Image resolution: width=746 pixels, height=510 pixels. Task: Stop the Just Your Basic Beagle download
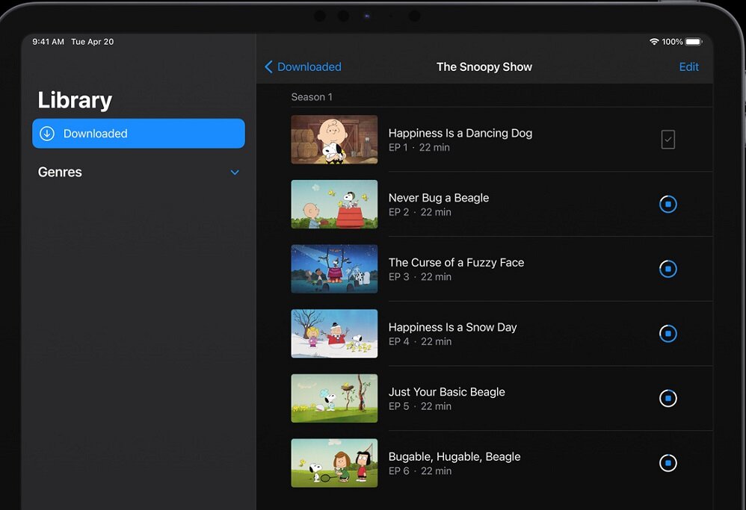click(668, 399)
